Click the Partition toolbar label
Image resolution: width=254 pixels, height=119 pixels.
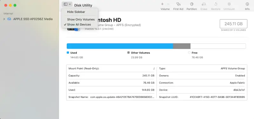tap(192, 9)
